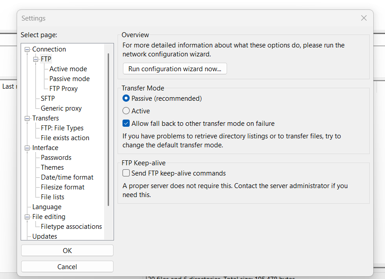Open the Generic proxy settings

[61, 108]
